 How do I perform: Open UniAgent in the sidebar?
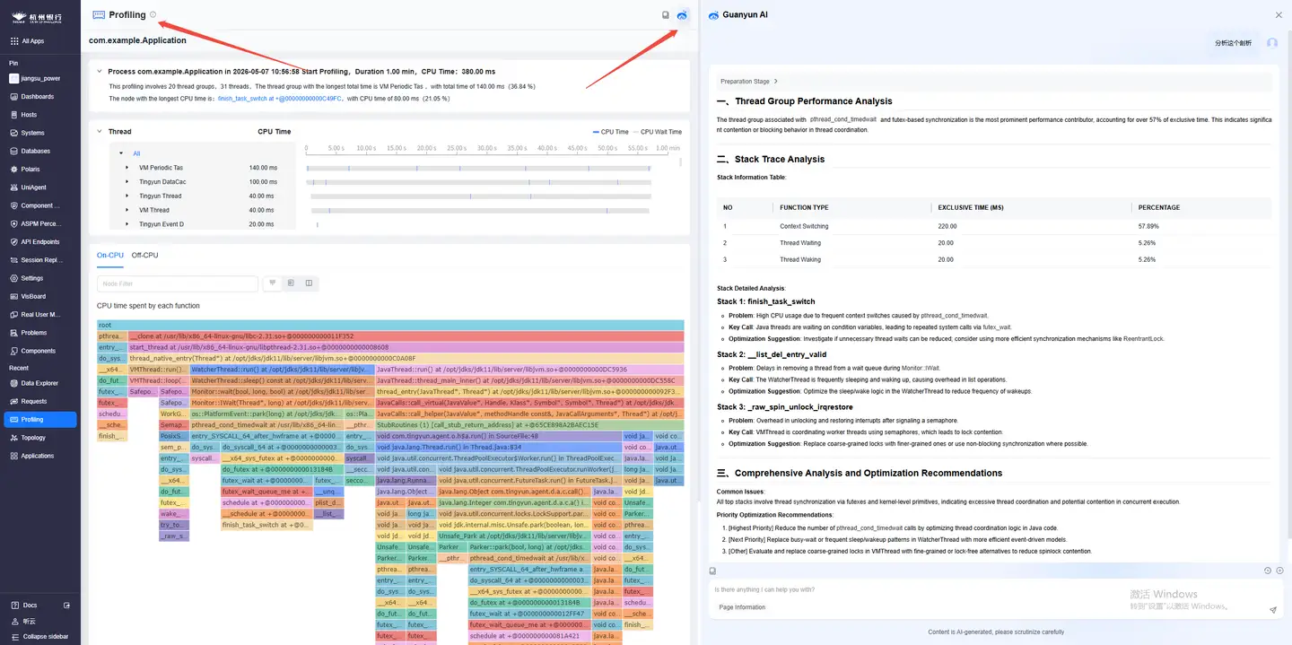tap(33, 187)
